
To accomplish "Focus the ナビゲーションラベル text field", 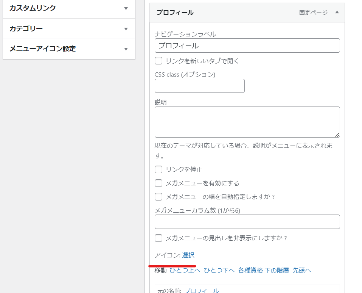I will 247,45.
